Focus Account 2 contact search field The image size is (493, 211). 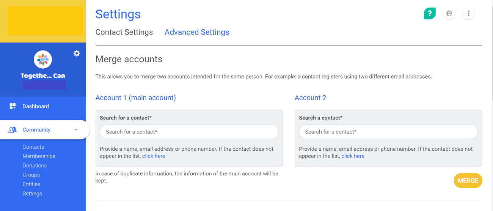[388, 132]
